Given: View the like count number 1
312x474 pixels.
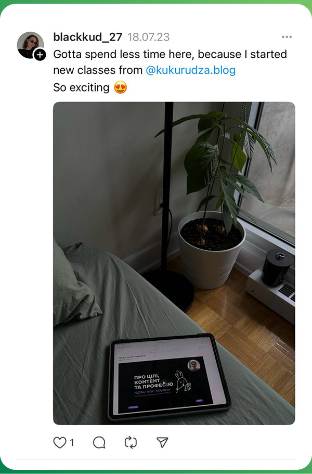Looking at the screenshot, I should tap(72, 443).
